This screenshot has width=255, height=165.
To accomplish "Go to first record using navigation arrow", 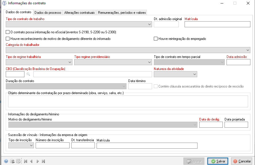I will coord(26,161).
